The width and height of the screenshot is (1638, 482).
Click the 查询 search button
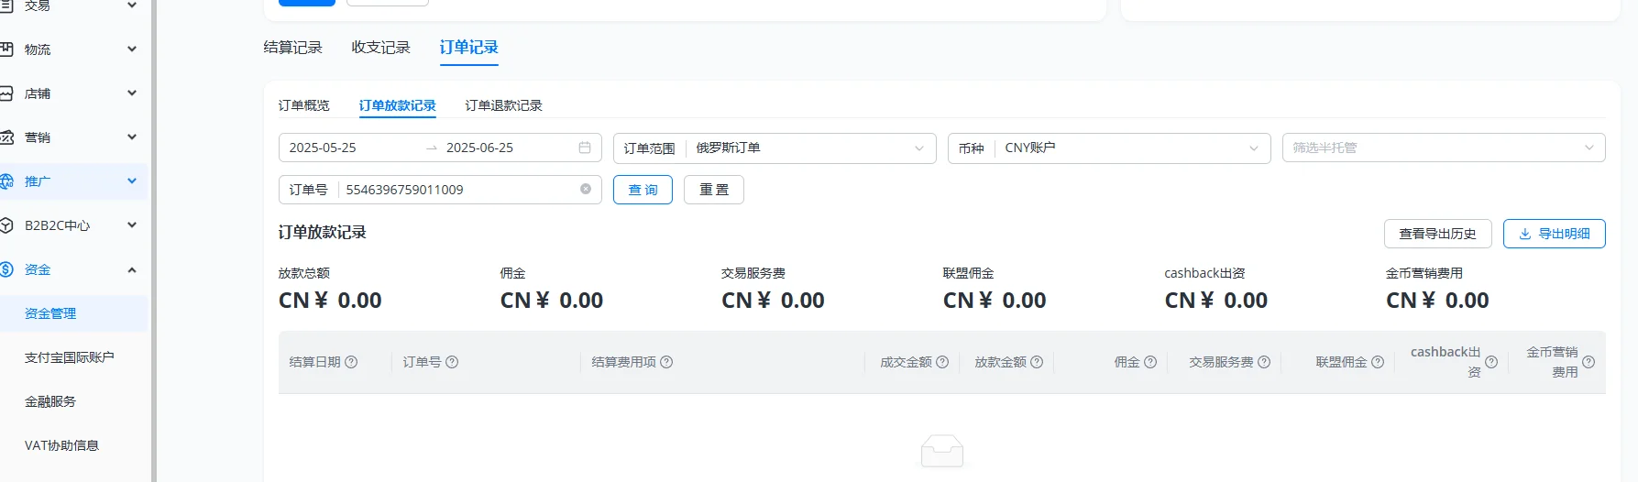(x=643, y=190)
